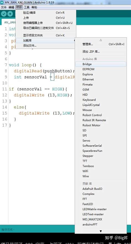
Task: Select the Adafruit BusIO library
Action: point(101,189)
